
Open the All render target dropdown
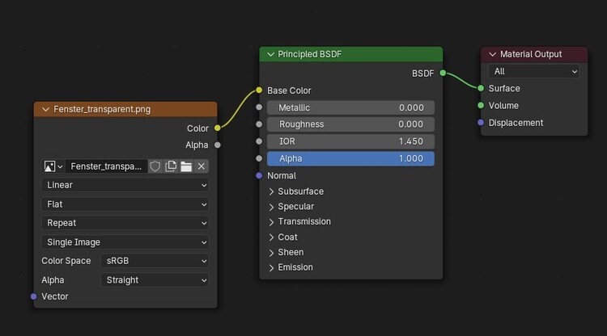point(533,71)
